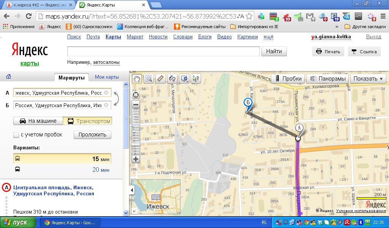Click the 'Выход' logout link
Viewport: 389px width, 228px height.
click(x=373, y=37)
